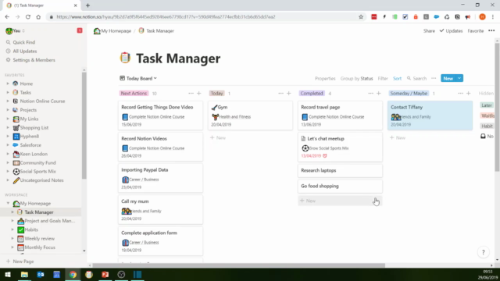Add a card to Someday / Maybe with plus
This screenshot has height=281, width=500.
click(x=469, y=94)
